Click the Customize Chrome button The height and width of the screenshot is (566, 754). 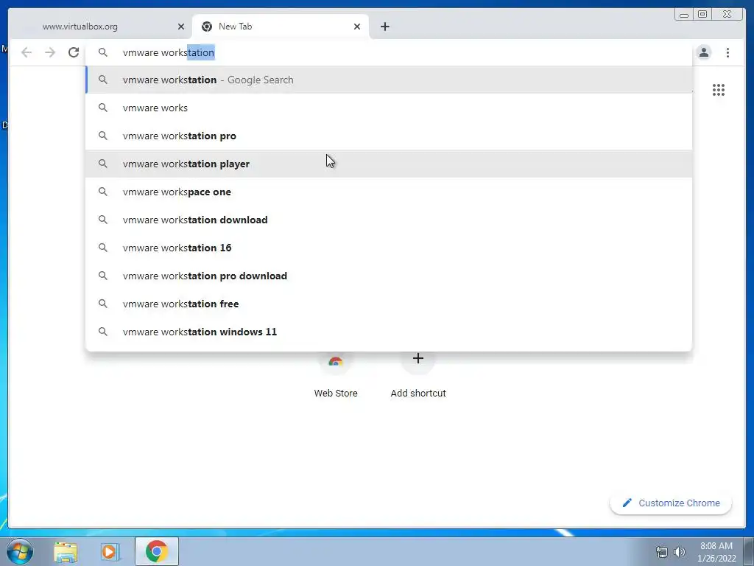pyautogui.click(x=671, y=503)
